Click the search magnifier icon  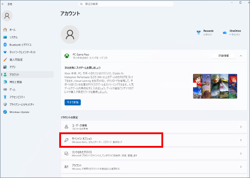click(81, 4)
